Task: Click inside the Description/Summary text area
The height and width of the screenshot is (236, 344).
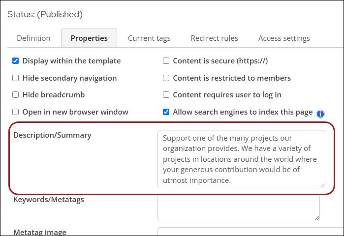Action: click(x=241, y=159)
